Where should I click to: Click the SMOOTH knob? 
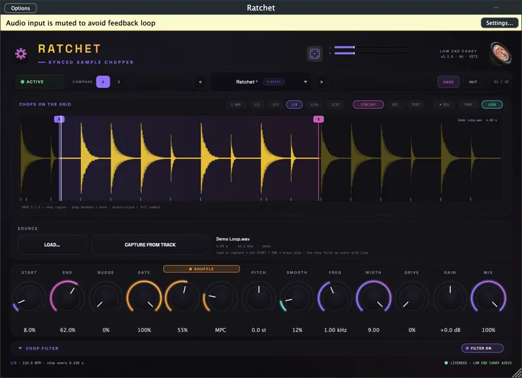(x=297, y=297)
